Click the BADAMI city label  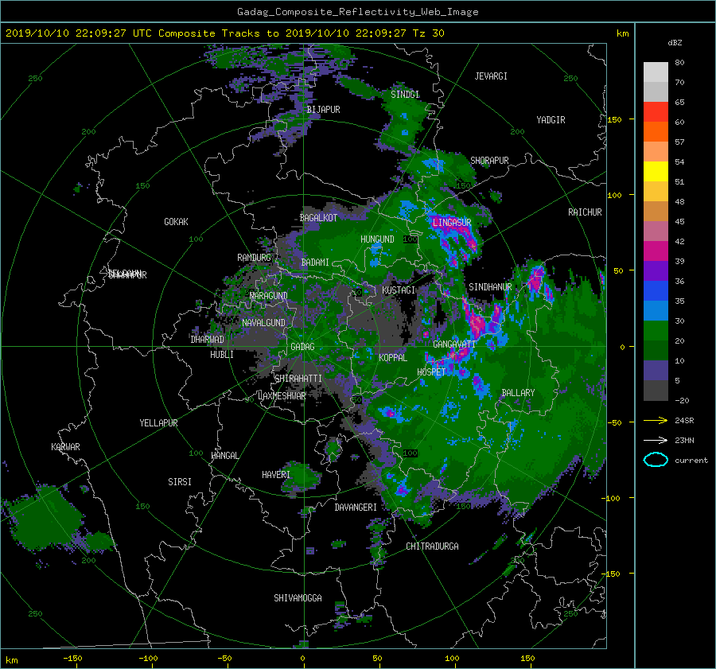315,263
